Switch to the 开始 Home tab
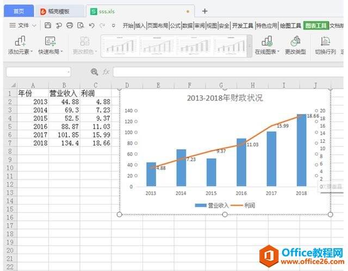The width and height of the screenshot is (348, 271). 128,26
